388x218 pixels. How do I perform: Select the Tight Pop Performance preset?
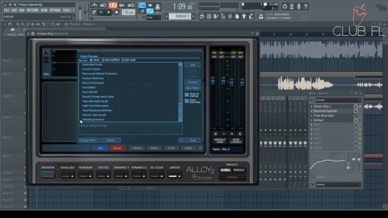coord(95,106)
